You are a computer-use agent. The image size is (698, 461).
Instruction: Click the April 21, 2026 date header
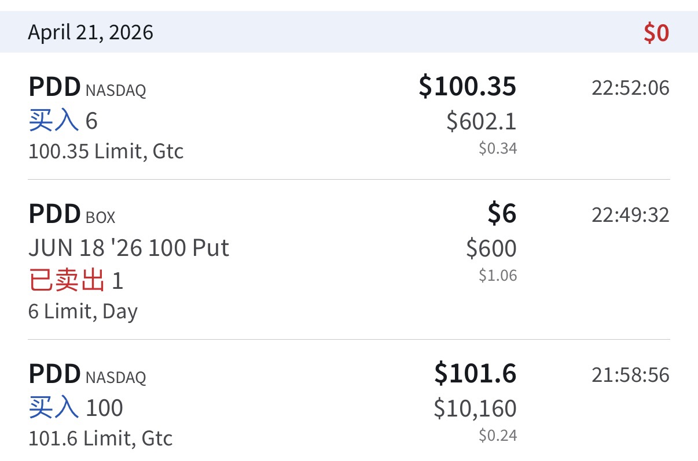(x=90, y=32)
